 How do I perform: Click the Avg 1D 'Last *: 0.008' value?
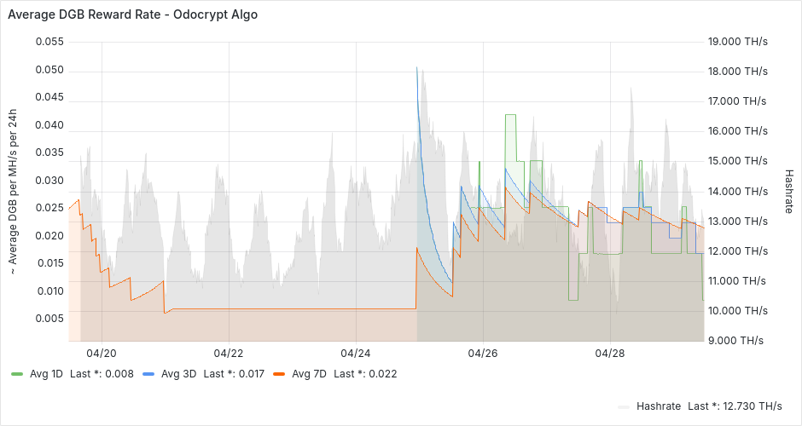coord(102,373)
